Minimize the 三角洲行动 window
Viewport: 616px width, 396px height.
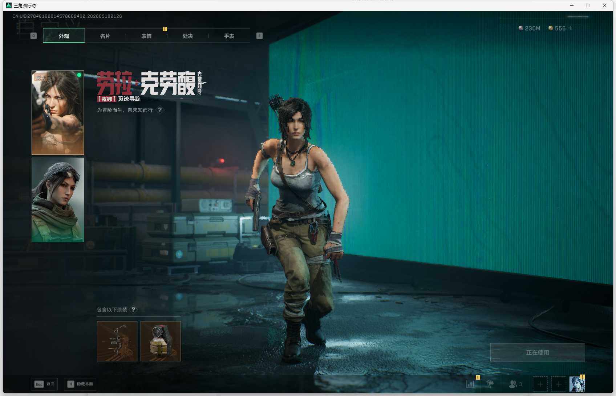572,5
